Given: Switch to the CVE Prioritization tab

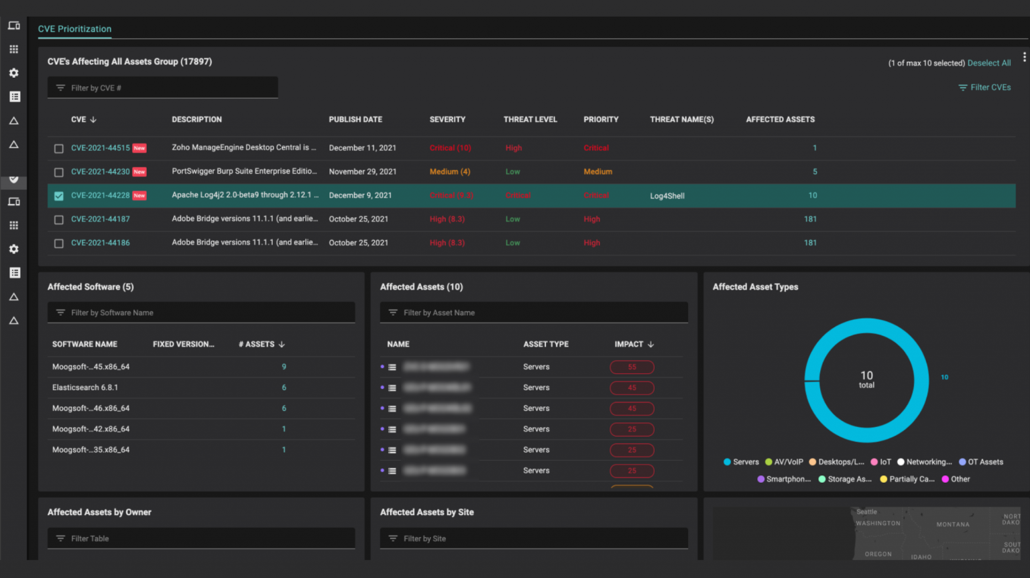Looking at the screenshot, I should [x=74, y=29].
